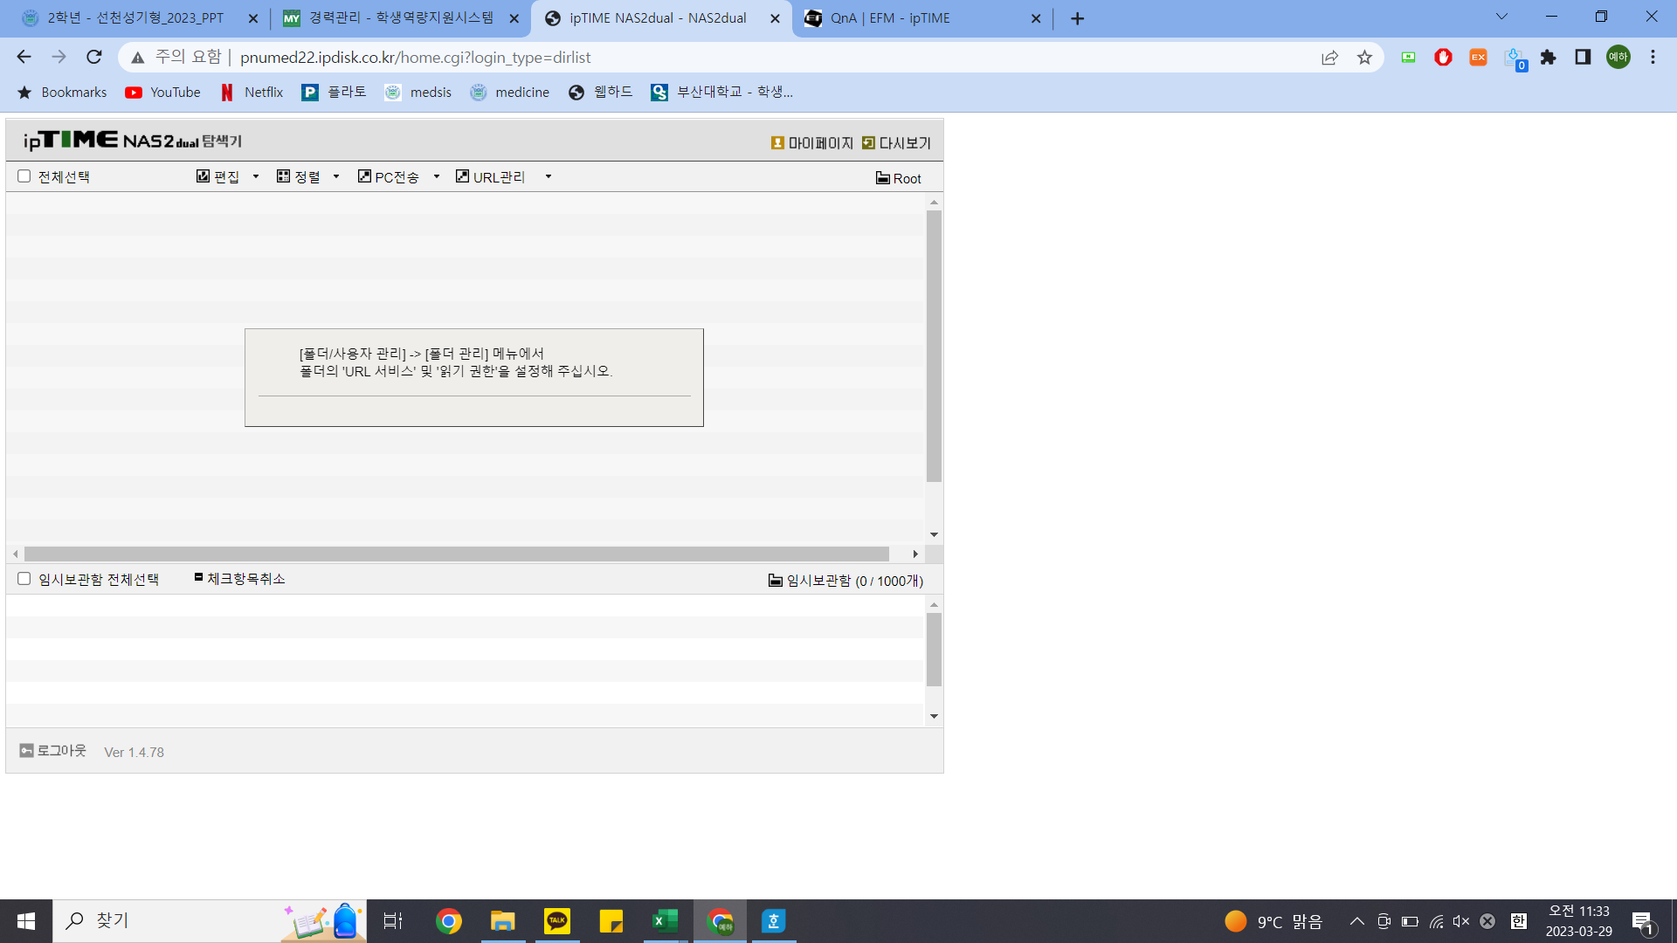Open the PC전송 dropdown menu
1677x943 pixels.
coord(437,177)
